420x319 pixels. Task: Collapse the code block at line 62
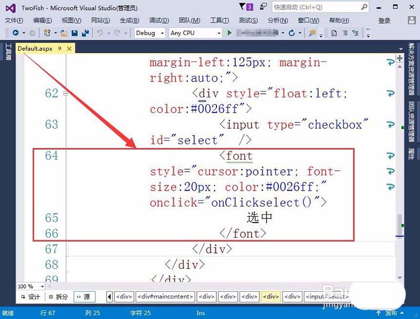(66, 93)
